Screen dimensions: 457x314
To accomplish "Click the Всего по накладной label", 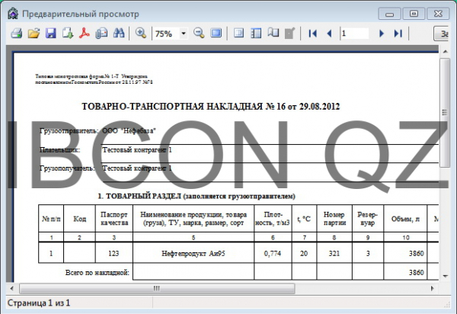I will click(x=97, y=273).
